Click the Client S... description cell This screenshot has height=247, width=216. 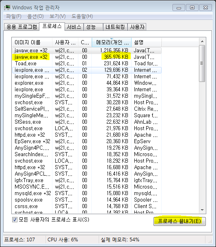click(145, 206)
